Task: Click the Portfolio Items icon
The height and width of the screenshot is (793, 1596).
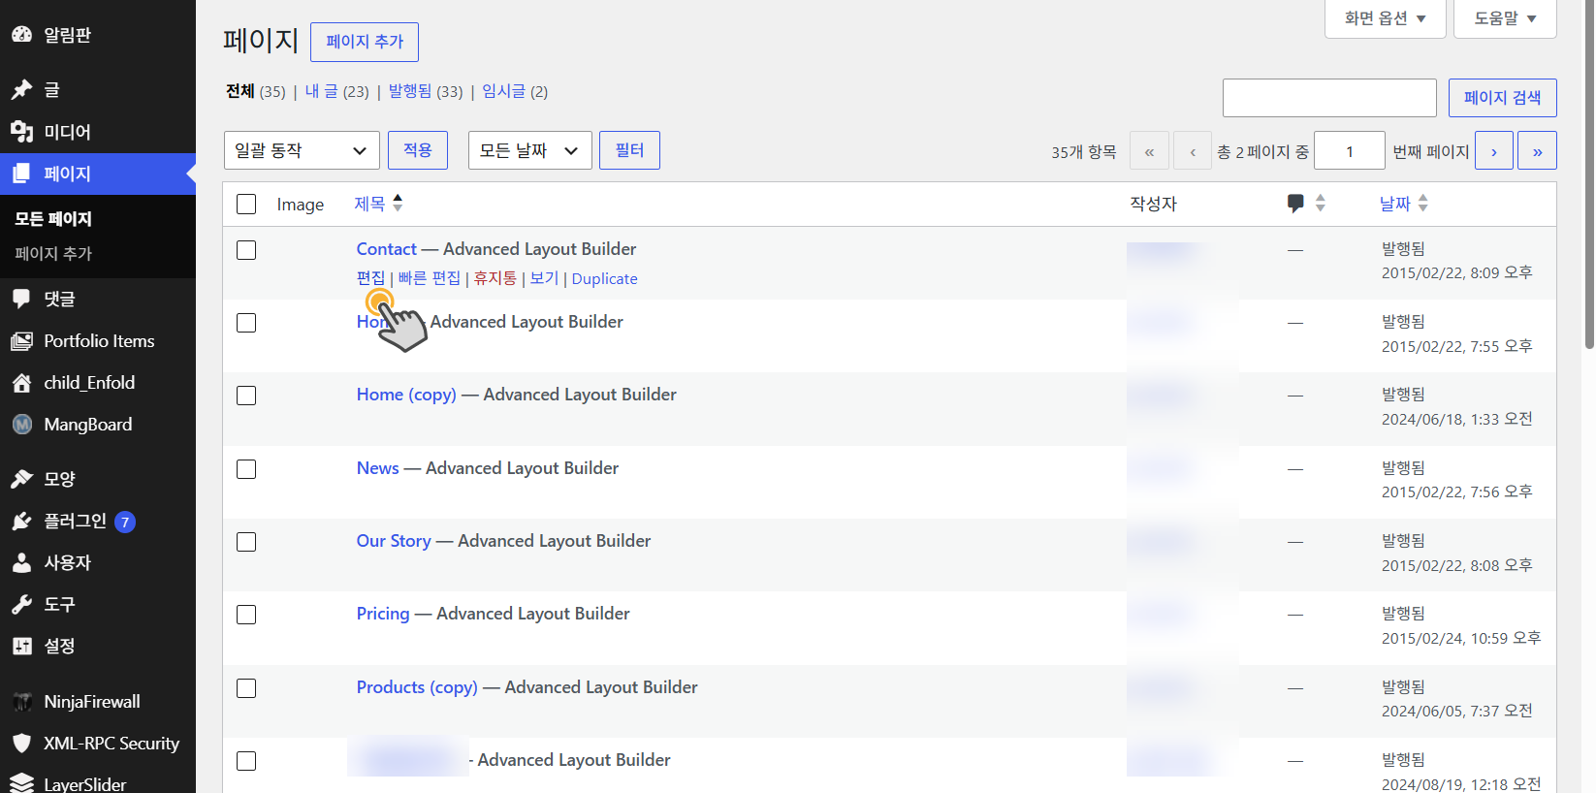Action: point(21,340)
